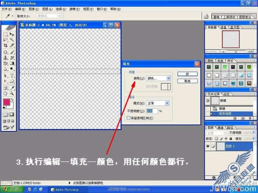
Task: Open the 文件 menu
Action: [x=6, y=9]
